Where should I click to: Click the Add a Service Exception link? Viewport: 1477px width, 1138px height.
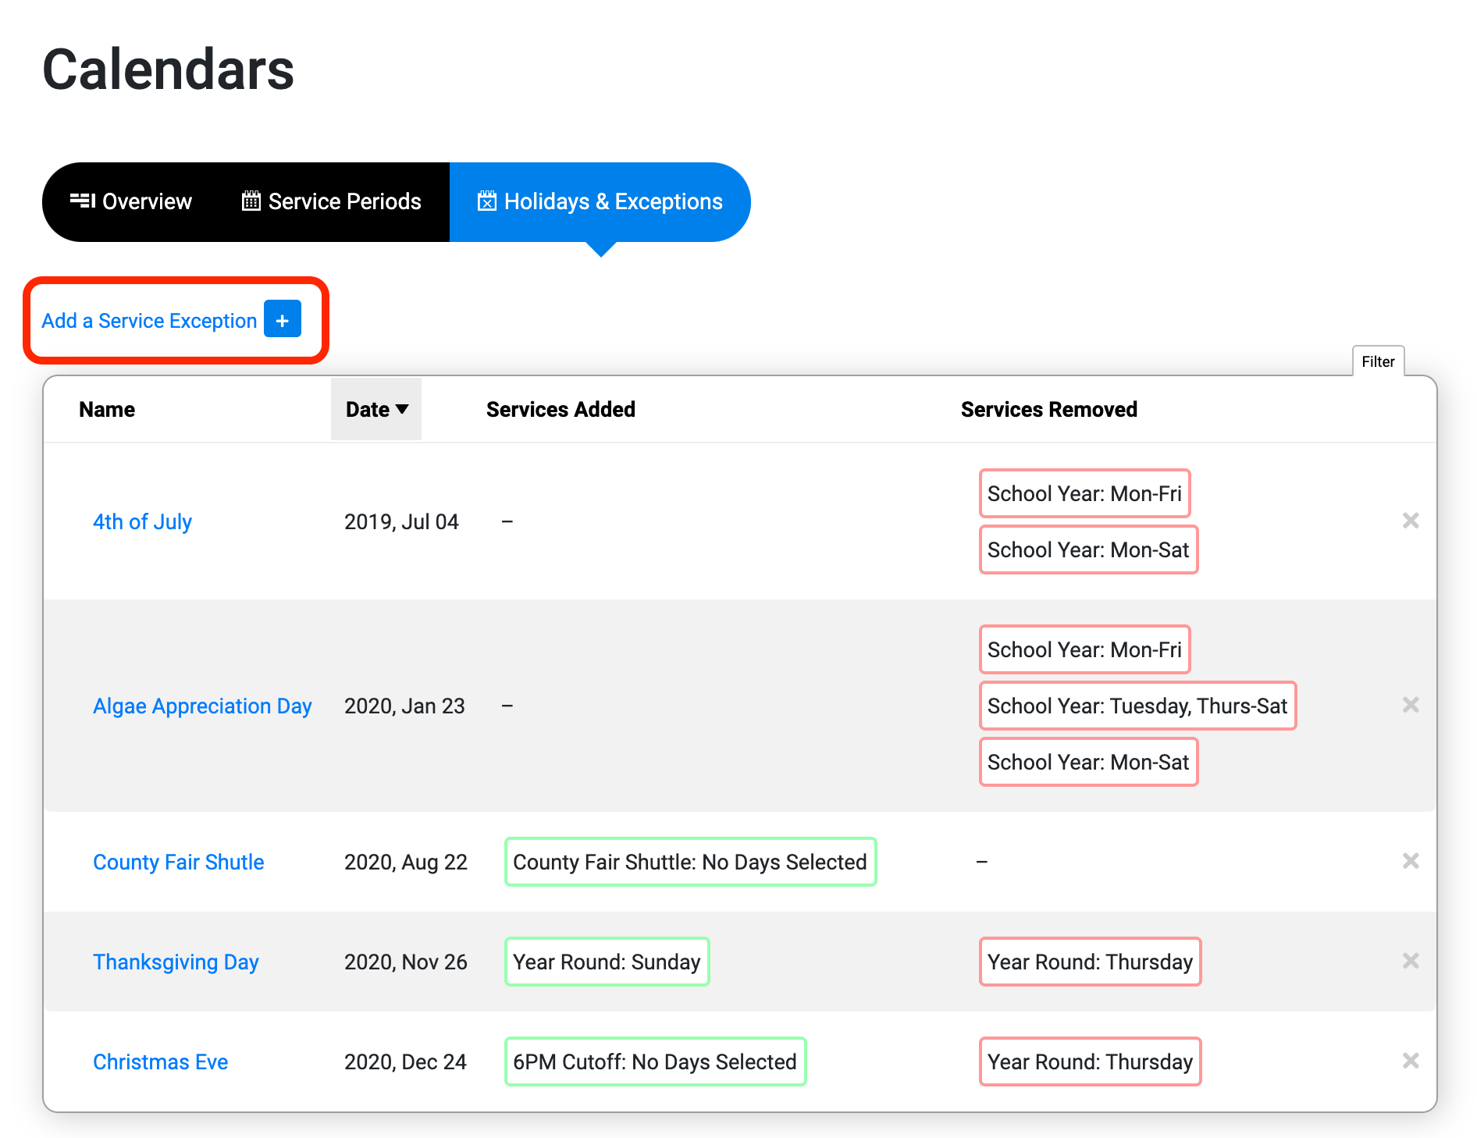point(149,321)
